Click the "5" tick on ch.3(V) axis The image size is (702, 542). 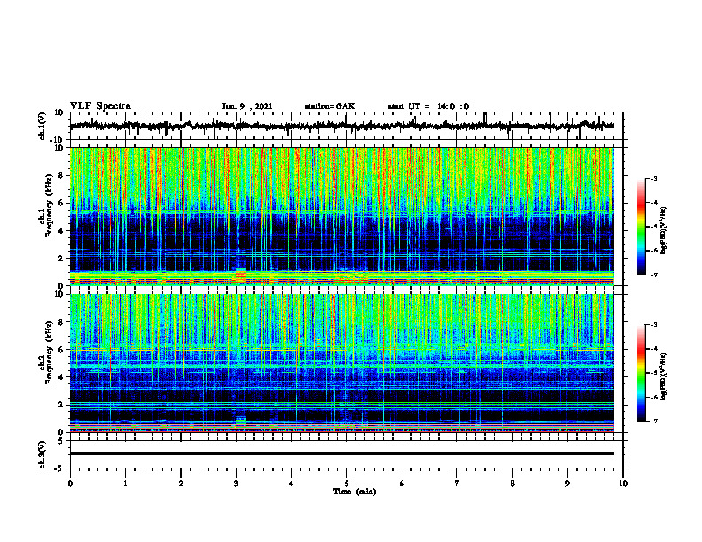click(x=62, y=441)
